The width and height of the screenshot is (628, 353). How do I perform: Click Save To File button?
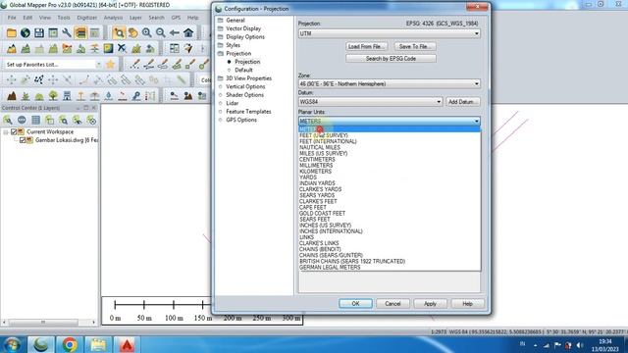(x=414, y=46)
